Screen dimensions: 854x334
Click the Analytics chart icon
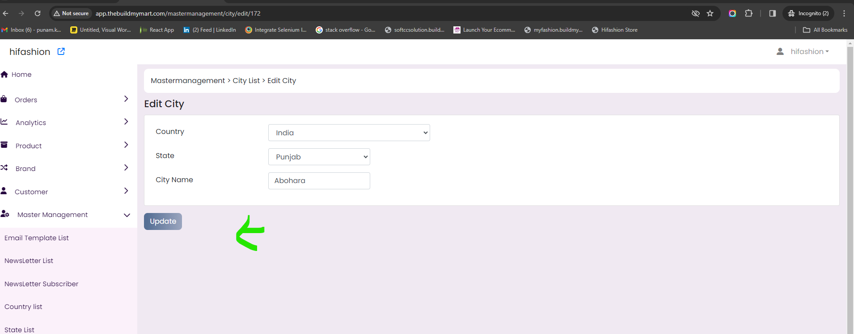[x=4, y=121]
